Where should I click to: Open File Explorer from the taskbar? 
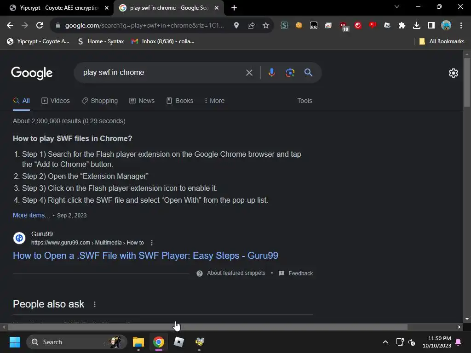pos(138,342)
